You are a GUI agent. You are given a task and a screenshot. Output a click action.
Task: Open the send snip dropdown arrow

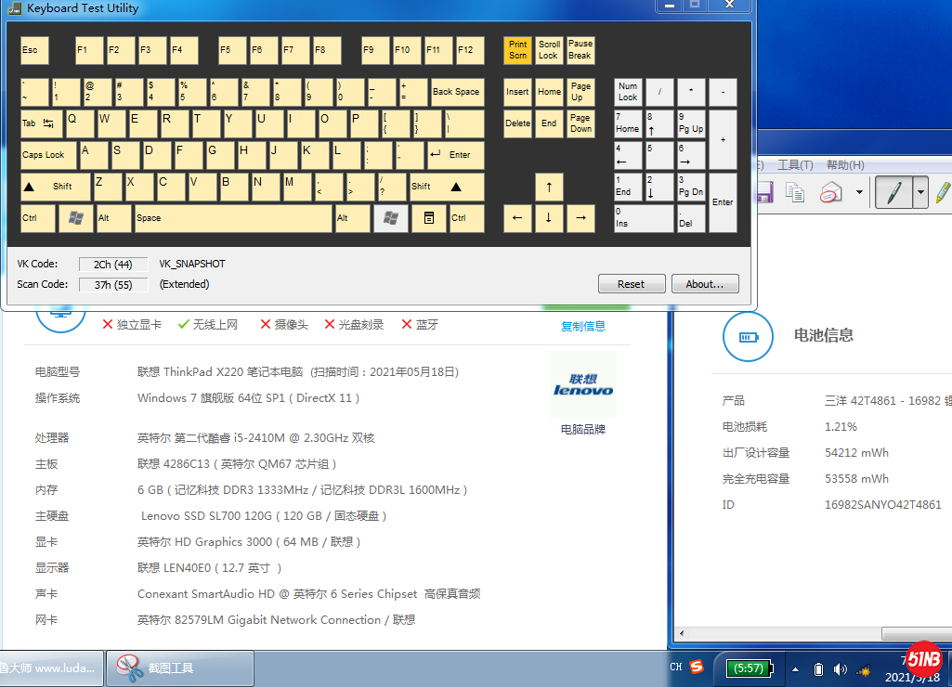(x=859, y=192)
